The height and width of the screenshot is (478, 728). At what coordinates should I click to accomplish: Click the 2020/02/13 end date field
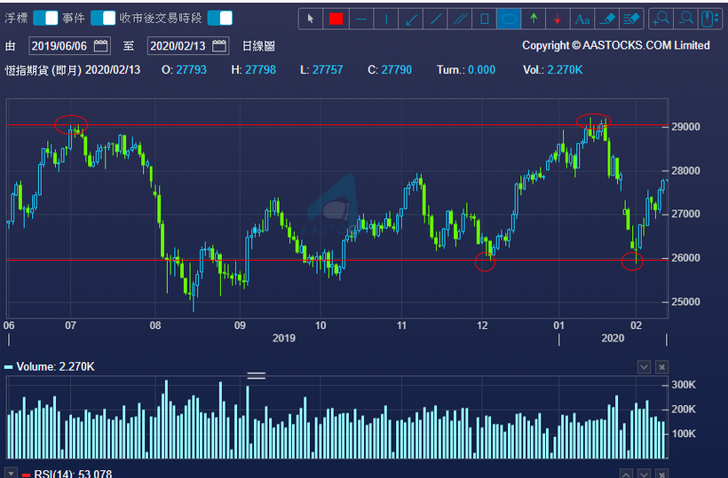(x=188, y=46)
